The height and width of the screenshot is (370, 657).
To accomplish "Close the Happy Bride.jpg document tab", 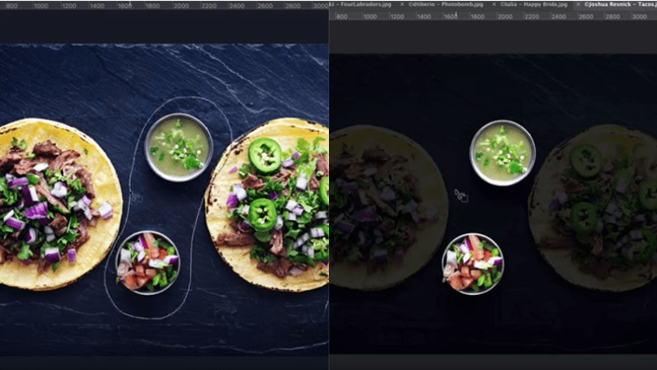I will 493,4.
